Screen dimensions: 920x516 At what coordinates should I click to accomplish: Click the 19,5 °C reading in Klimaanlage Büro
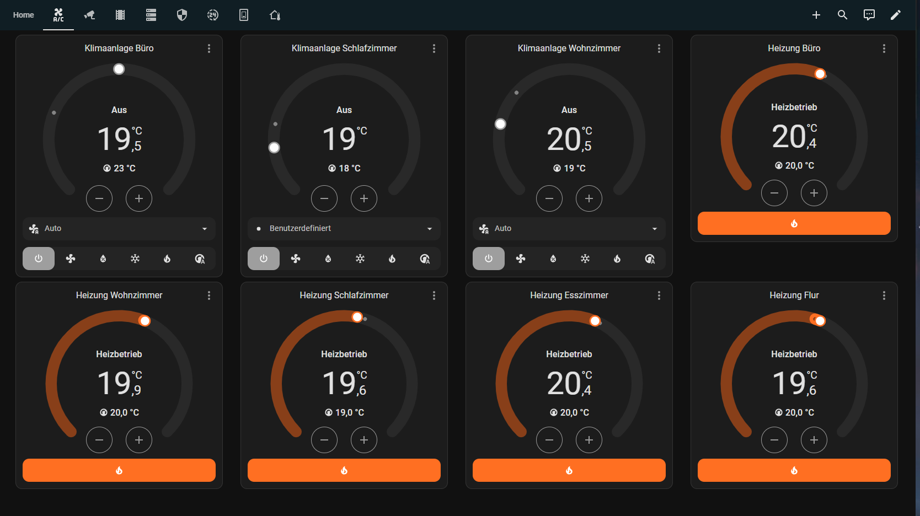[x=119, y=139]
